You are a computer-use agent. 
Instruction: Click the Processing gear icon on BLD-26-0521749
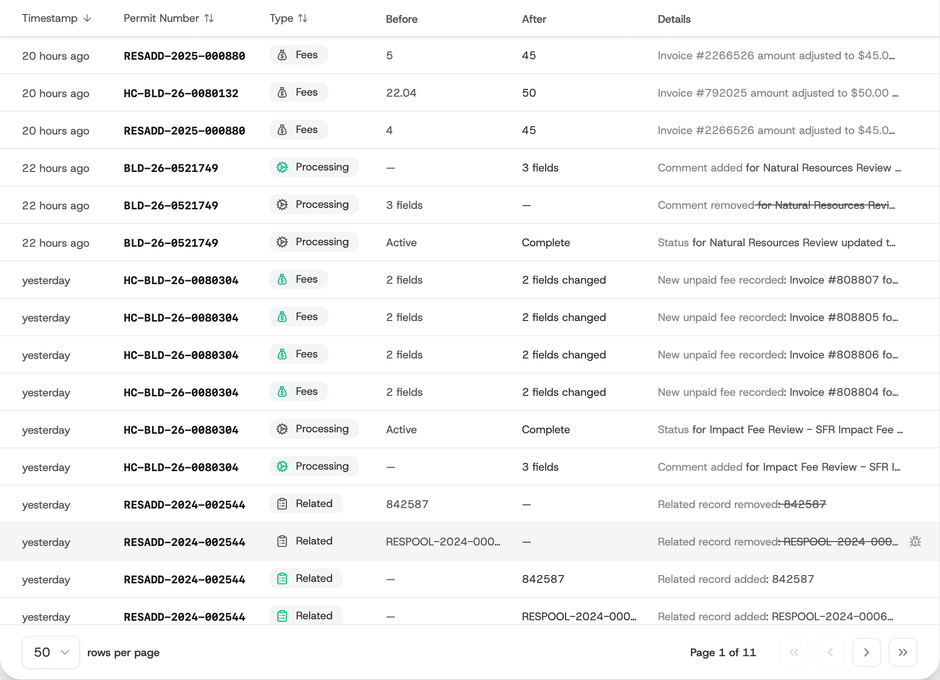[x=282, y=167]
